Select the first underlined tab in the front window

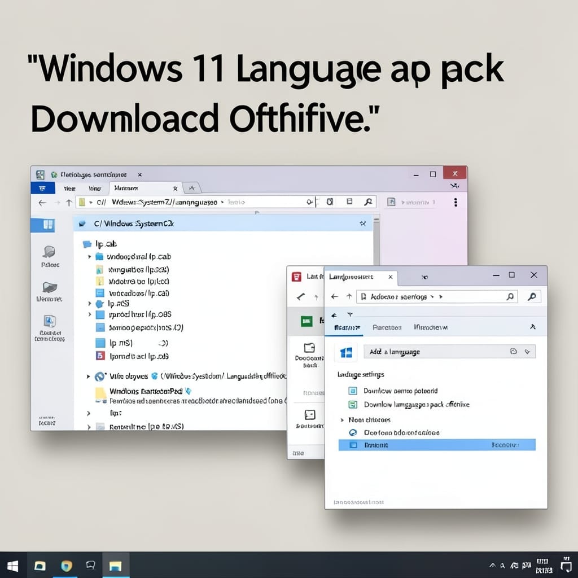(347, 327)
